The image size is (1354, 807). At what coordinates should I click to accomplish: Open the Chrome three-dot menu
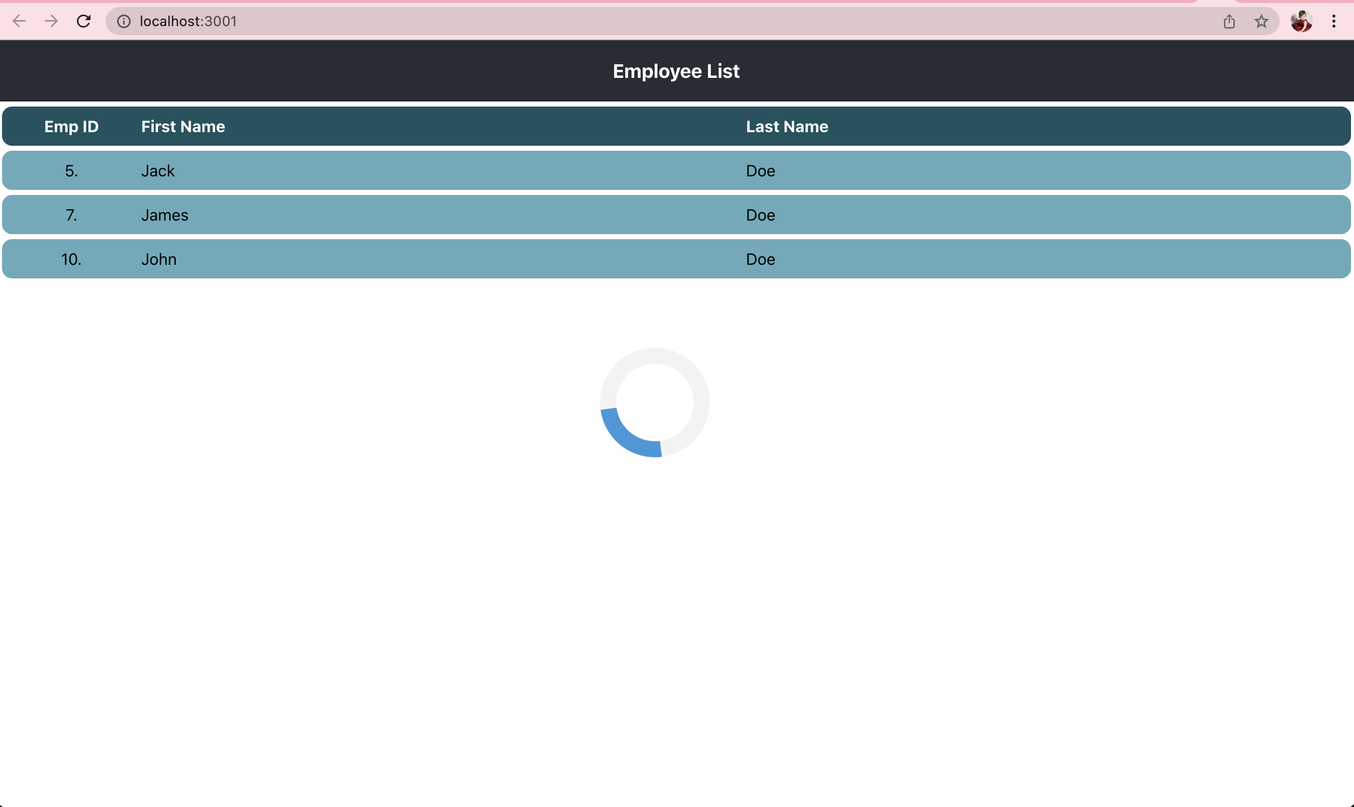click(1333, 21)
